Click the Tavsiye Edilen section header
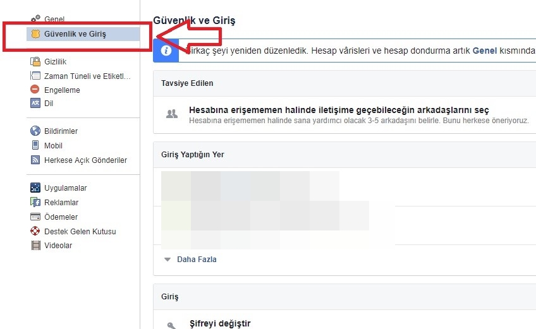Image resolution: width=536 pixels, height=329 pixels. tap(187, 83)
